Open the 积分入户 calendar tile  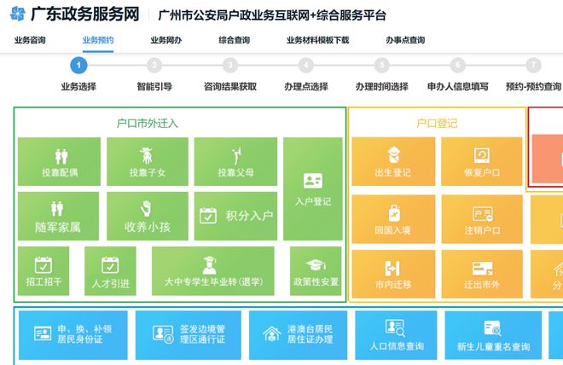click(235, 216)
